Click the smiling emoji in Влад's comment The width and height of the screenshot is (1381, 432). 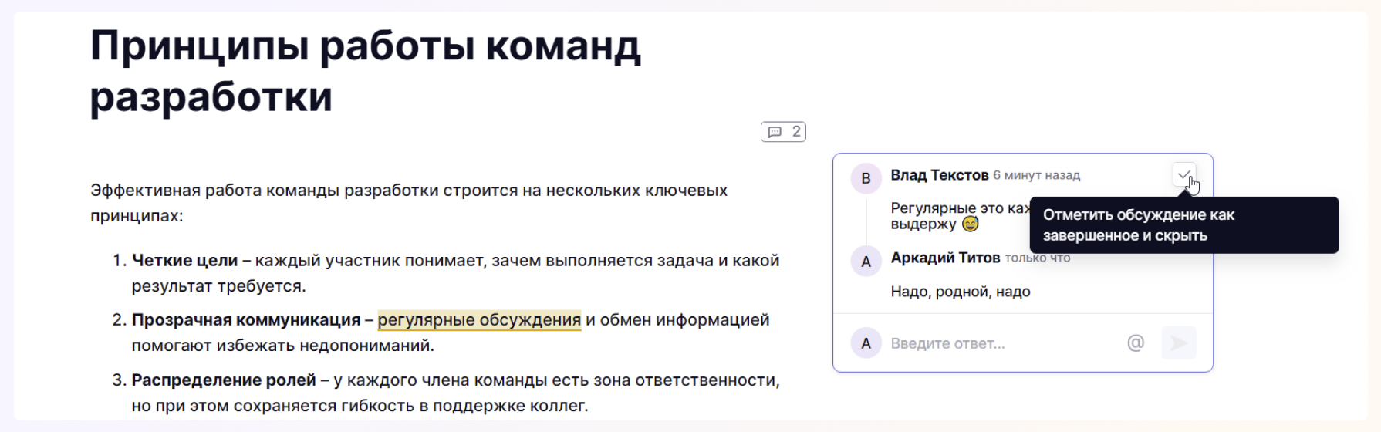point(970,224)
